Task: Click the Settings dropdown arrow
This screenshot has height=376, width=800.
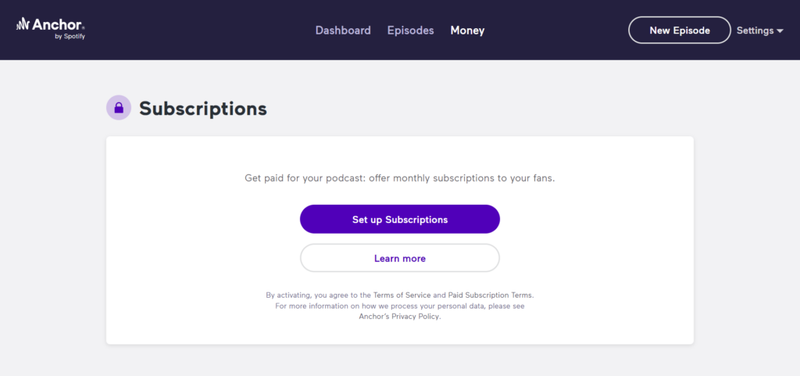Action: (x=780, y=31)
